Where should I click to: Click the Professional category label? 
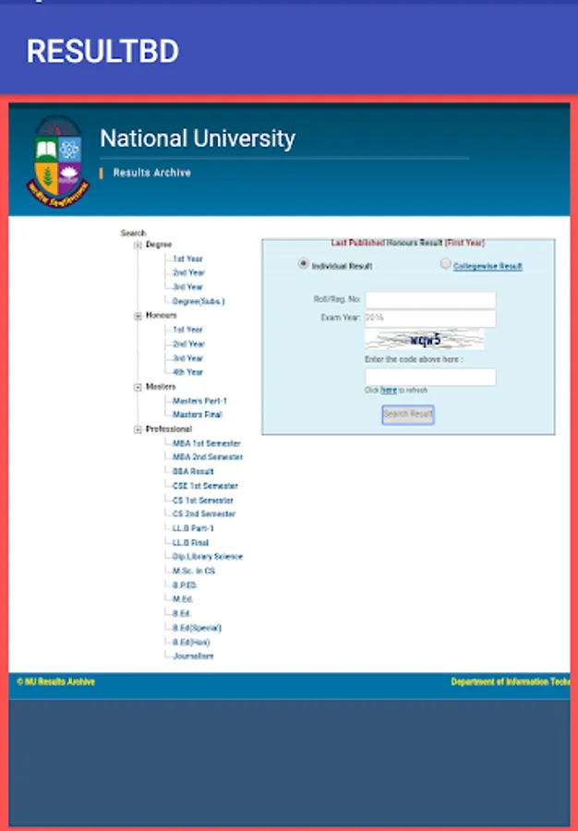click(x=168, y=429)
